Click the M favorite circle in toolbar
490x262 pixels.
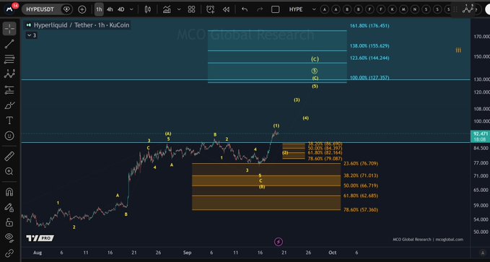point(403,9)
